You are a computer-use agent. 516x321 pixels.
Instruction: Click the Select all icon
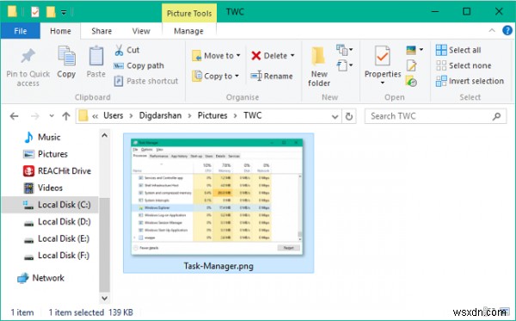pos(441,50)
